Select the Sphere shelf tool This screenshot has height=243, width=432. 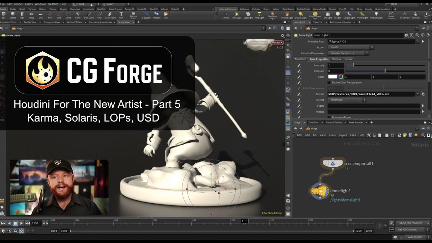pos(13,15)
